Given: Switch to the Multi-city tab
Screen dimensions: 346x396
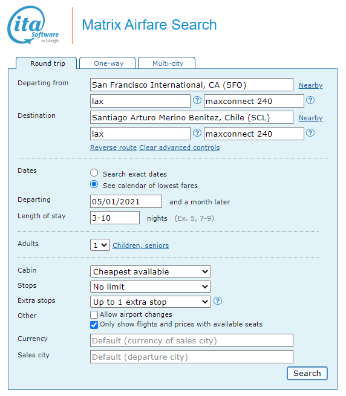Looking at the screenshot, I should (x=167, y=63).
